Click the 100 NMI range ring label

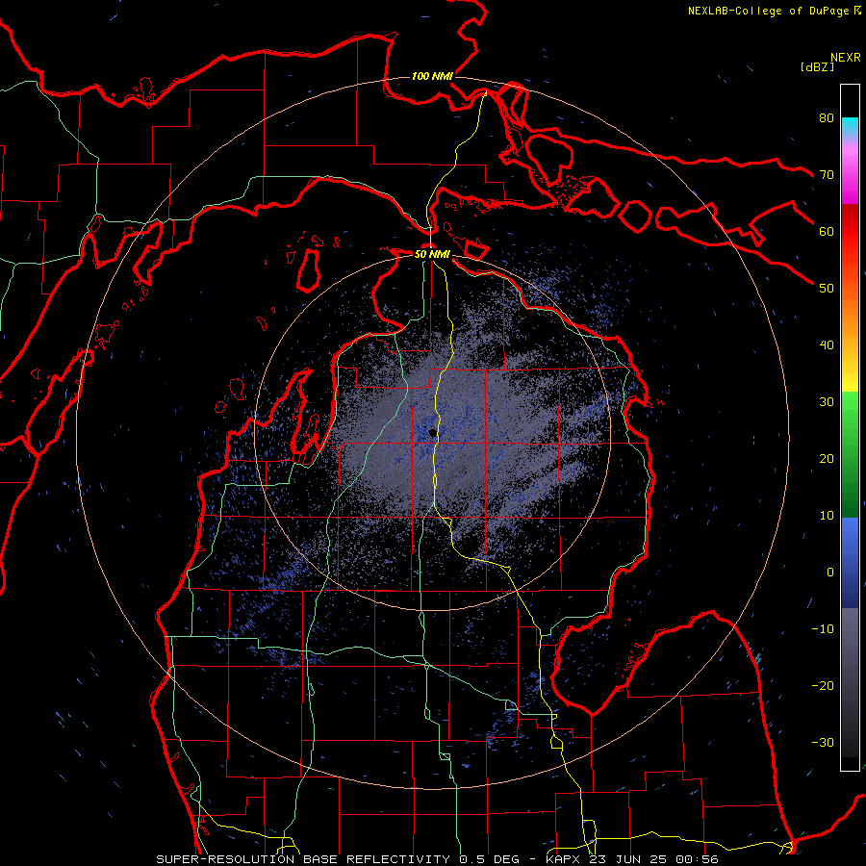pos(432,76)
